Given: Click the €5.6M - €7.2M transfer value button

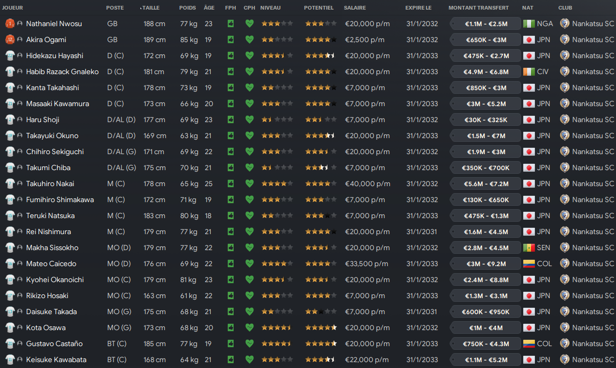Looking at the screenshot, I should (x=485, y=183).
